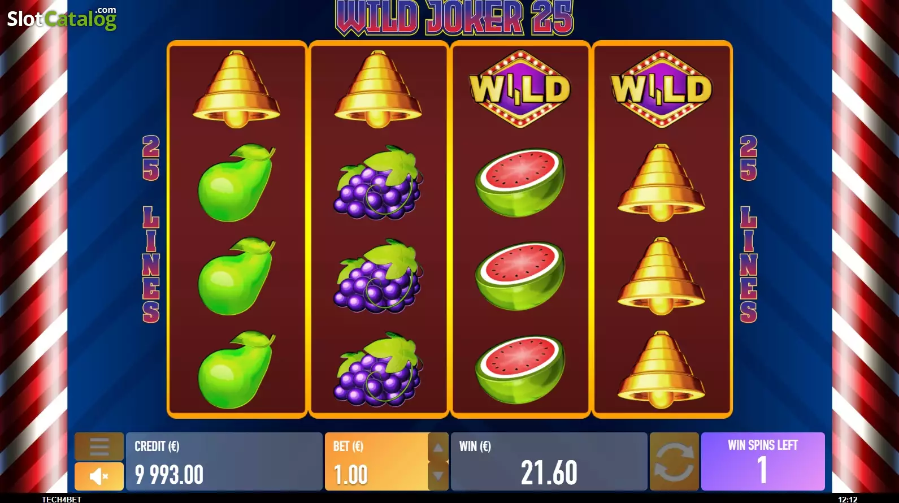Viewport: 899px width, 503px height.
Task: Click the Bet amount field
Action: coord(376,461)
